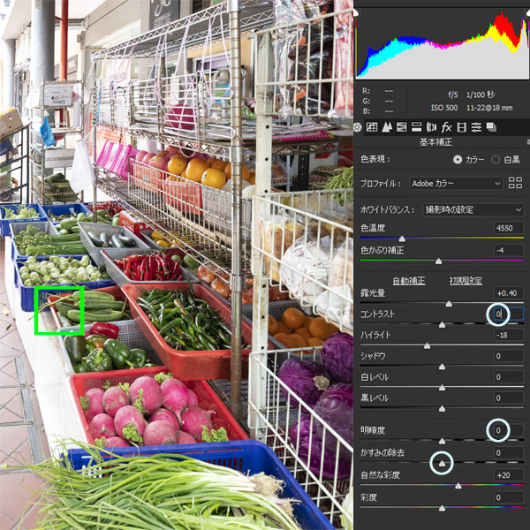Click the 色温度 slider handle
Viewport: 530px width, 530px height.
click(403, 238)
